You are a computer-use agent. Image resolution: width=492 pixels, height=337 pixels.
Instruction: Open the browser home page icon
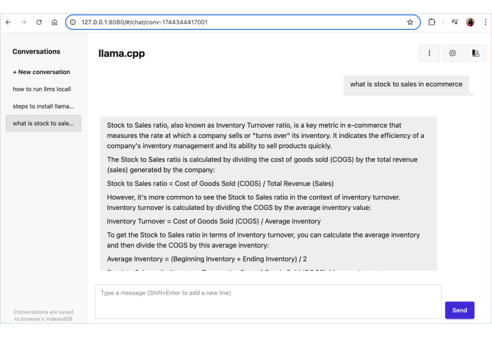[x=54, y=22]
